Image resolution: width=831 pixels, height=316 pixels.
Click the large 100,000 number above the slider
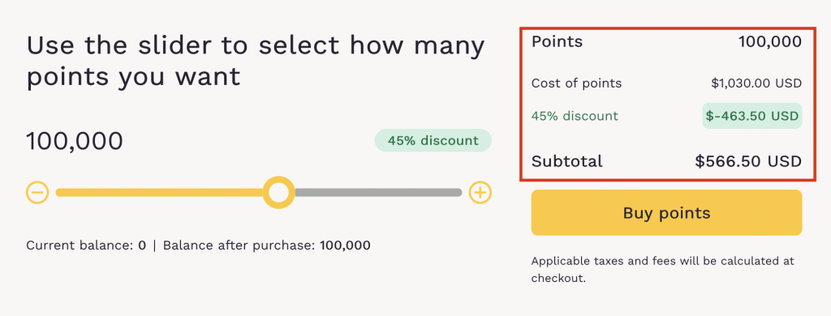point(75,142)
